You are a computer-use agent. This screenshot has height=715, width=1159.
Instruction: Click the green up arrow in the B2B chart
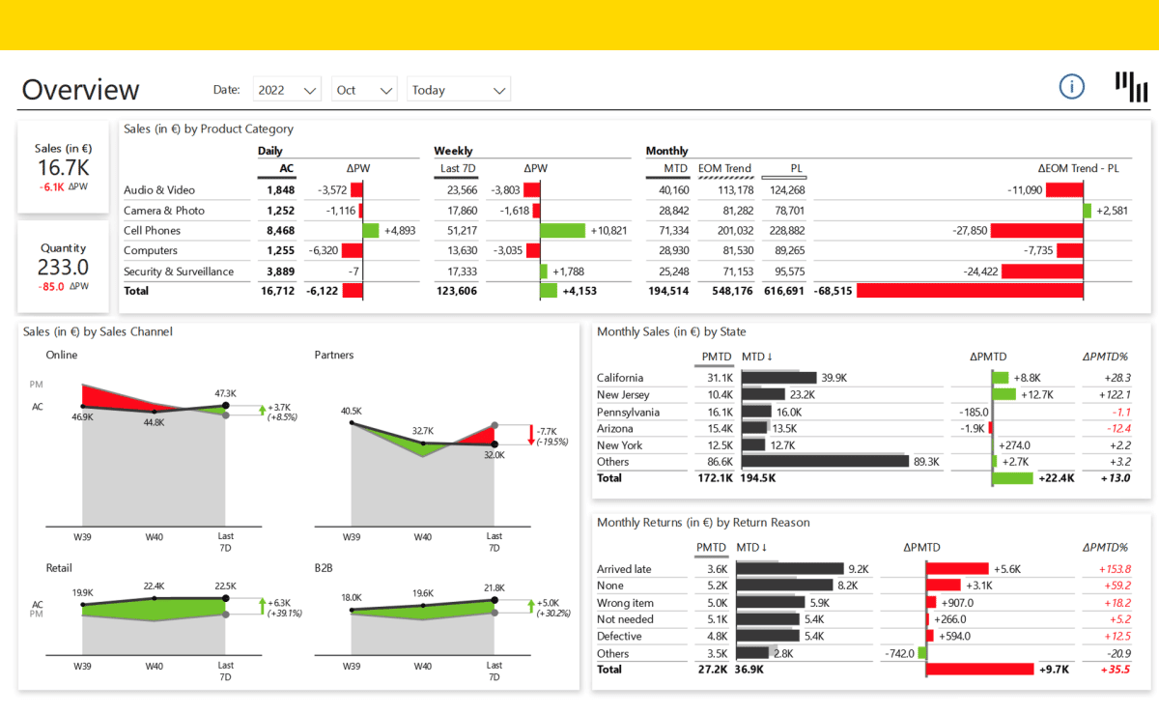click(530, 606)
